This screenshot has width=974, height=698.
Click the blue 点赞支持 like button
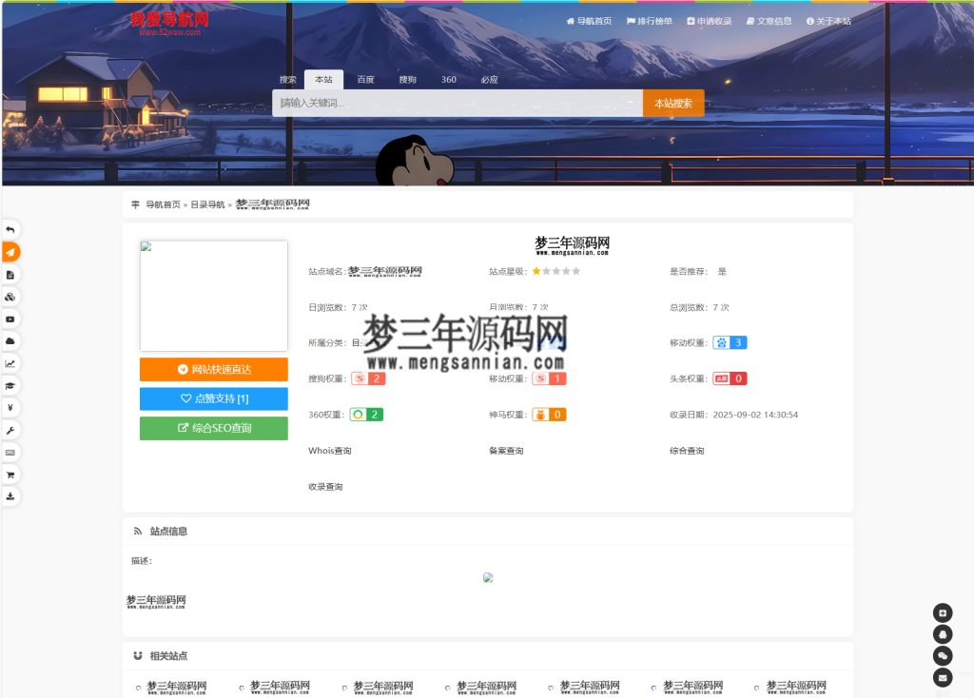213,398
